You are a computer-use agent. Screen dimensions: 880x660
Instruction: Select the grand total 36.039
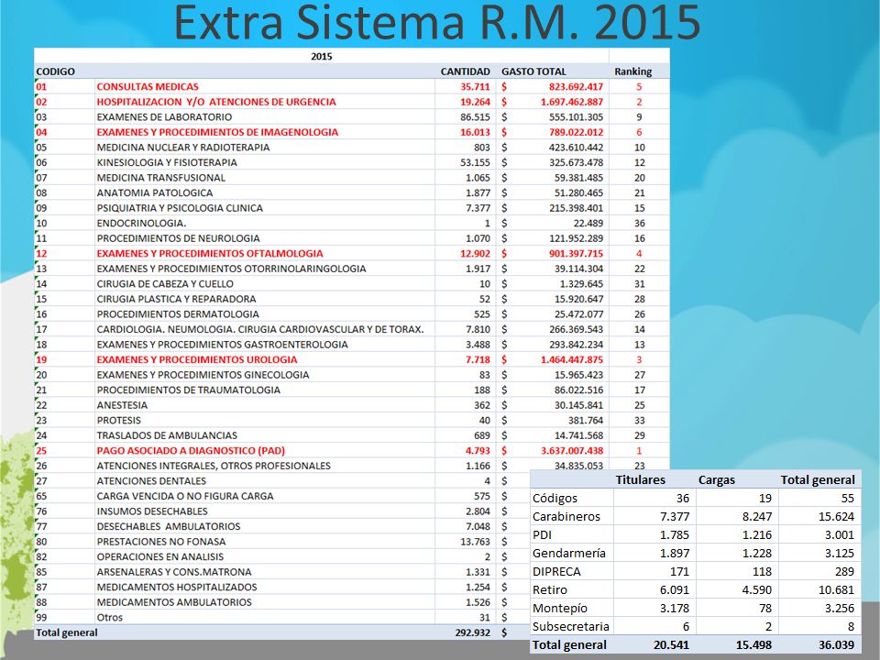pyautogui.click(x=836, y=644)
